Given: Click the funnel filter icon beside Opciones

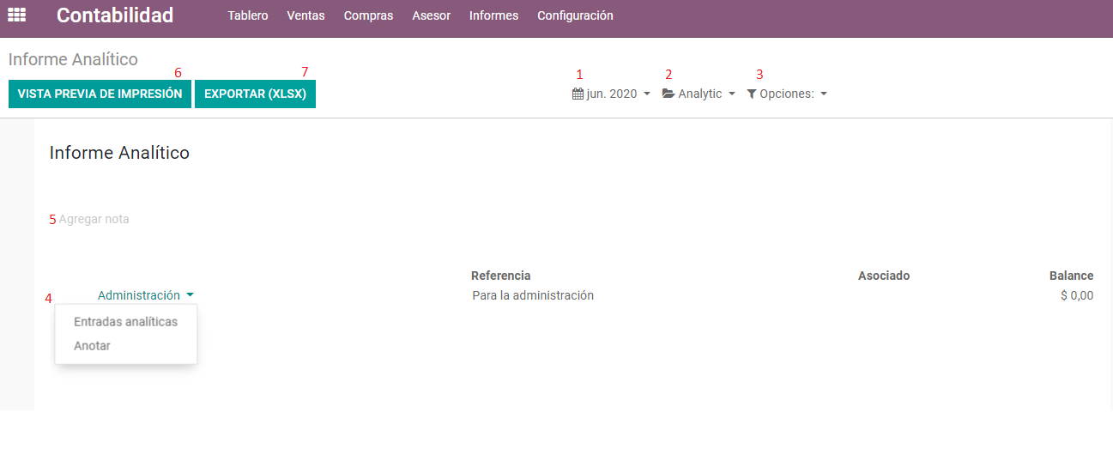Looking at the screenshot, I should pos(752,94).
